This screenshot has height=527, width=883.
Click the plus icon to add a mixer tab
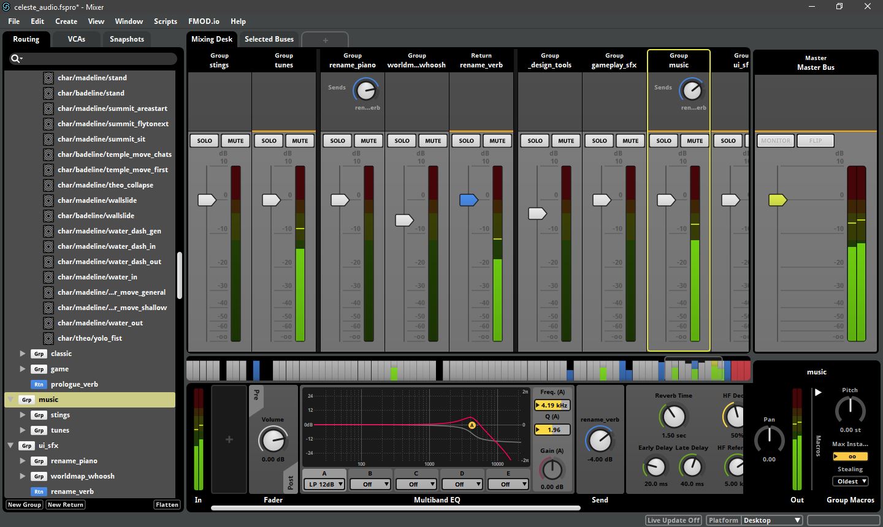pyautogui.click(x=324, y=39)
